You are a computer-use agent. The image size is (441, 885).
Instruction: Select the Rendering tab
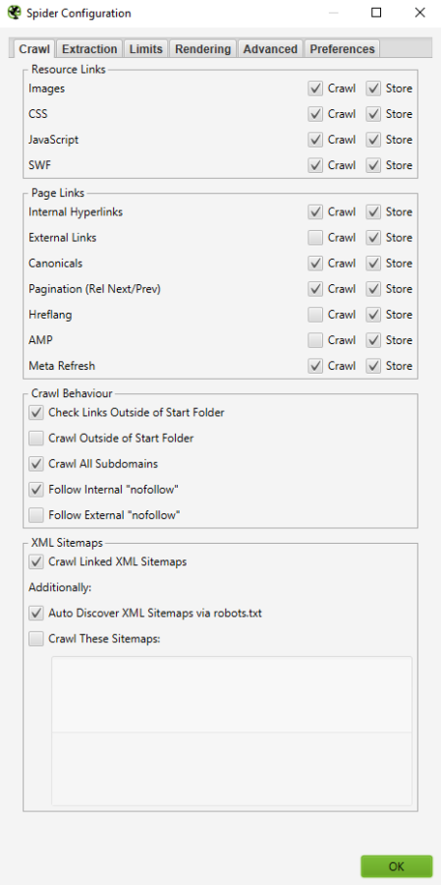(203, 49)
